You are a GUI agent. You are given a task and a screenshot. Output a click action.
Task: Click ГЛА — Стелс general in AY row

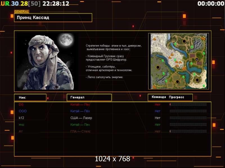(x=80, y=131)
